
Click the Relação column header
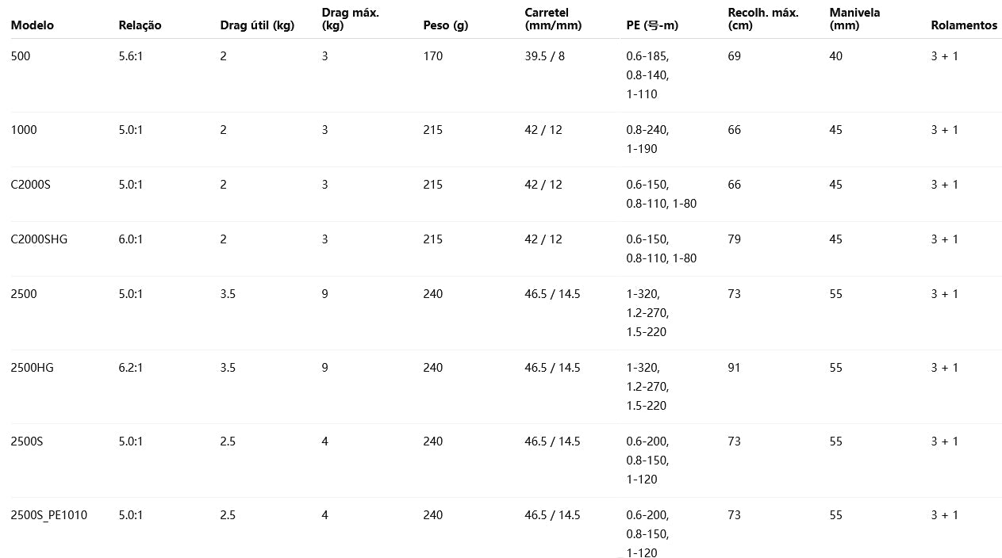coord(140,25)
